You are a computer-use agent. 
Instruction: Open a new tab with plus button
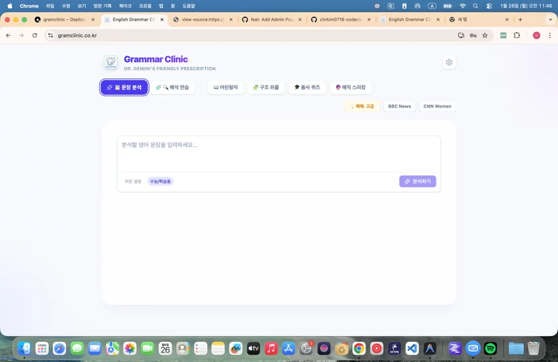coord(521,19)
